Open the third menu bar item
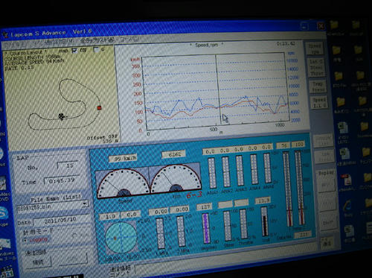 pyautogui.click(x=97, y=40)
